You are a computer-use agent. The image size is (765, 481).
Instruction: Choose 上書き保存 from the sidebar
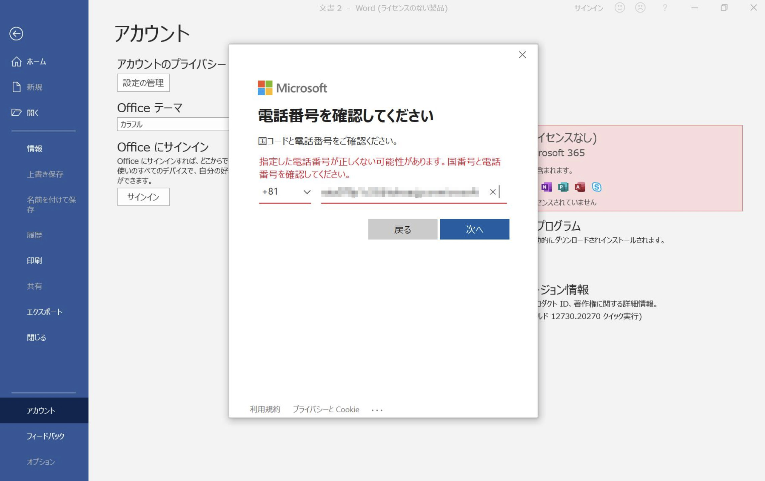pos(44,174)
